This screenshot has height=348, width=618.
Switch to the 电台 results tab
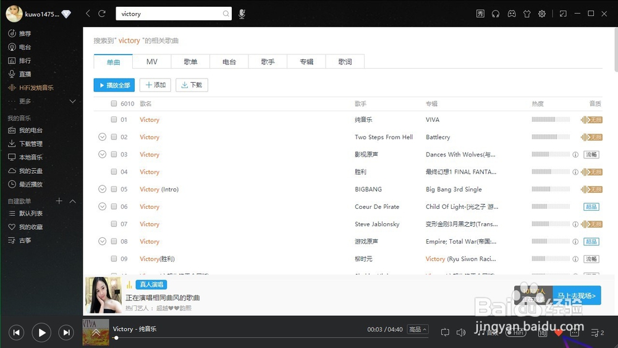(x=229, y=61)
